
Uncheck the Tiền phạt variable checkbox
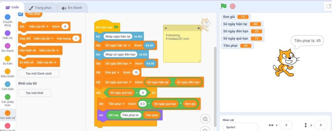tap(20, 14)
